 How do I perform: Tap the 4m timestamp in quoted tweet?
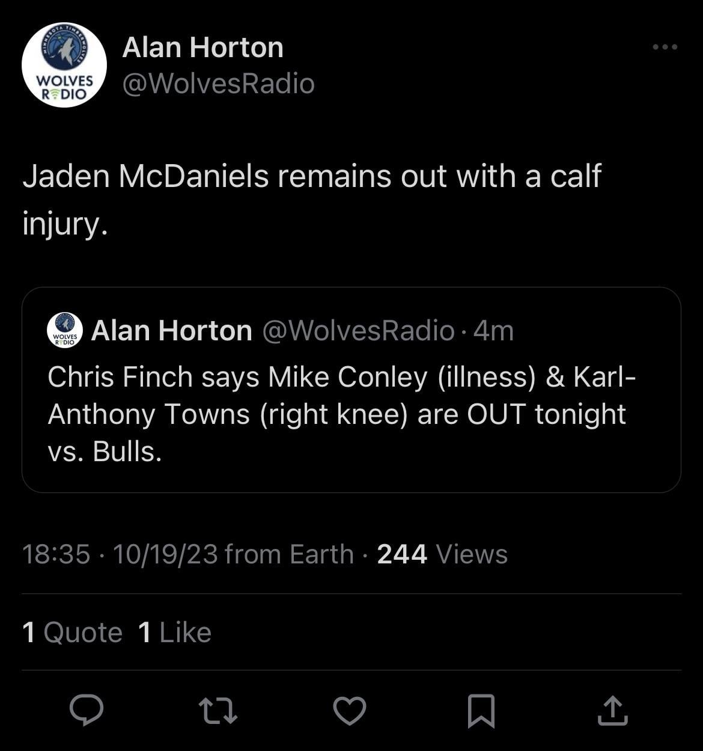tap(493, 331)
